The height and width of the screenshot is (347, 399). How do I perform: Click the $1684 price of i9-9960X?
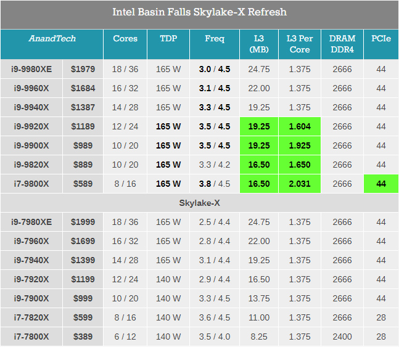[x=83, y=88]
